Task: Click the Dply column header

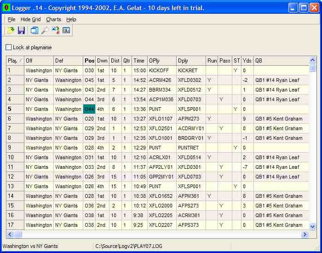Action: (191, 61)
